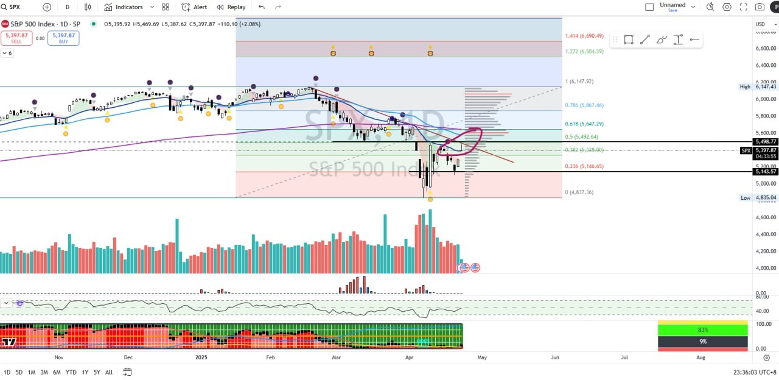The width and height of the screenshot is (779, 380).
Task: Click the compare or add symbol plus icon
Action: (x=47, y=7)
